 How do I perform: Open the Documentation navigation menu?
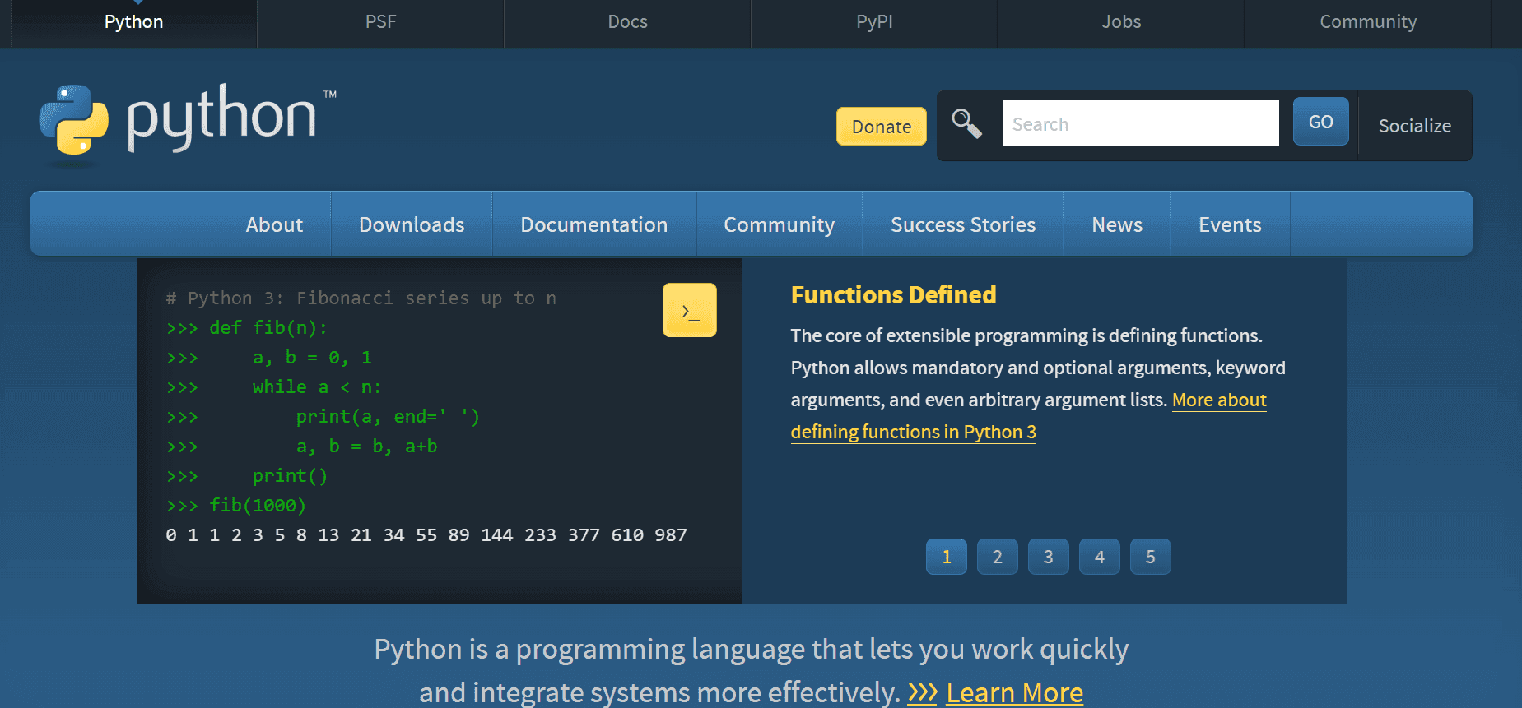(593, 224)
